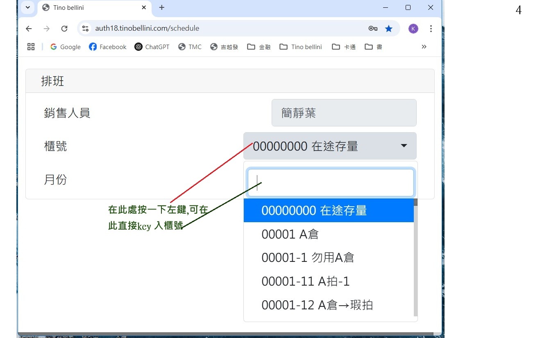
Task: Open the apps grid in bookmarks bar
Action: [x=31, y=47]
